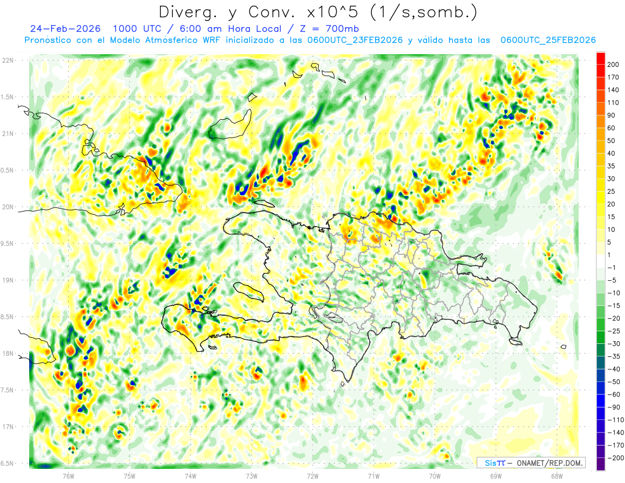Click the positive '200' colorbar value
Screen dimensions: 625x483
[614, 65]
